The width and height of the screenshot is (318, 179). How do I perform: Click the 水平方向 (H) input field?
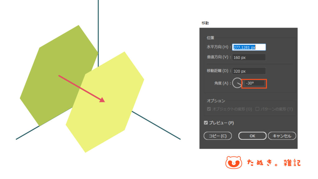pos(249,47)
